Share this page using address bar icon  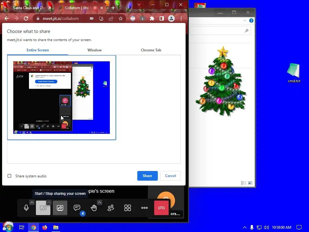(x=111, y=18)
